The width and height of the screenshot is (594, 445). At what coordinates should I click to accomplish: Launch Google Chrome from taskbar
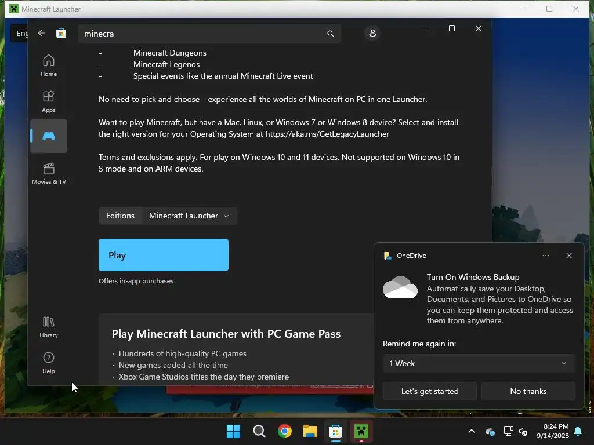pyautogui.click(x=284, y=431)
